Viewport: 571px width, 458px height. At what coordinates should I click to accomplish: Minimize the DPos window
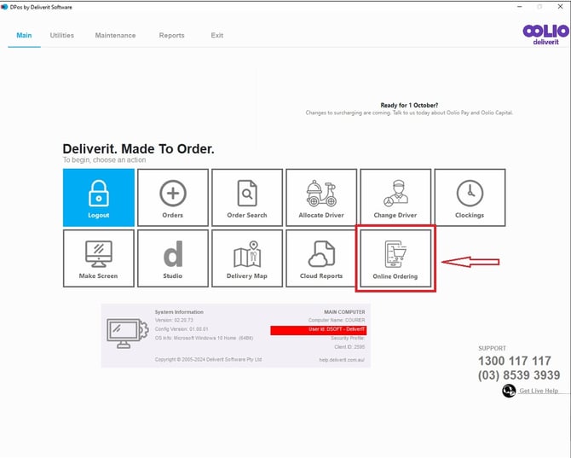tap(520, 7)
